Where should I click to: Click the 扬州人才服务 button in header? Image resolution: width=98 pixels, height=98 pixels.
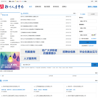93,7
